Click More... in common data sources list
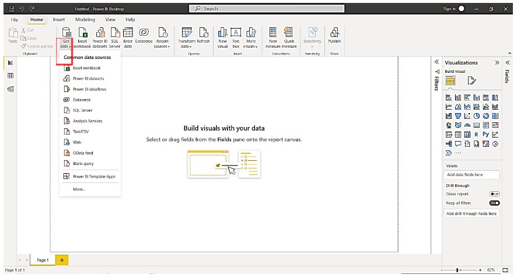This screenshot has width=517, height=278. 79,189
